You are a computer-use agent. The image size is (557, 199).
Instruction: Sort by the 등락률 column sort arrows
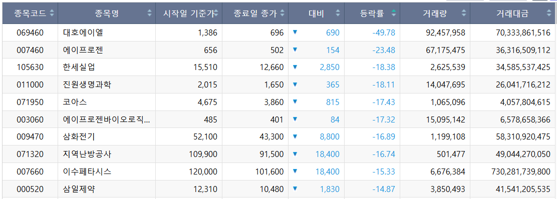coord(394,13)
